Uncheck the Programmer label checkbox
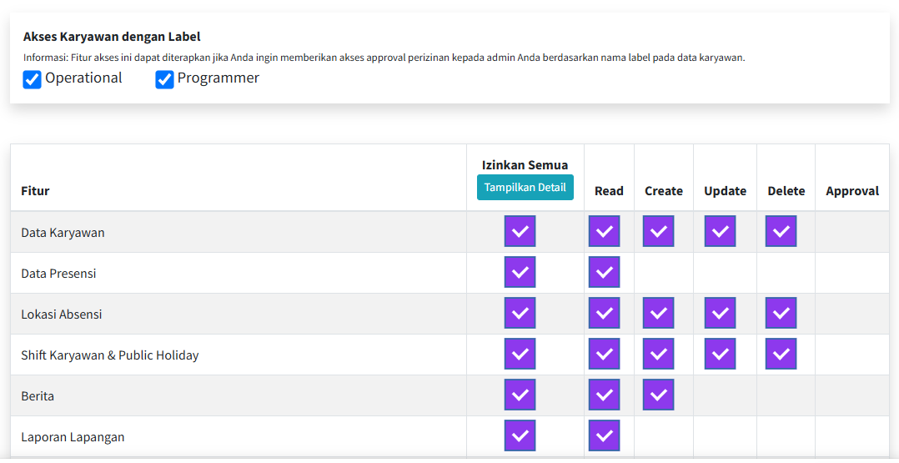 pyautogui.click(x=165, y=79)
